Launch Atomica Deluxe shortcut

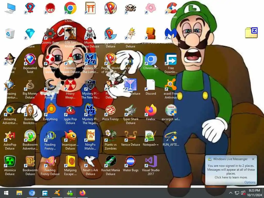pos(10,161)
